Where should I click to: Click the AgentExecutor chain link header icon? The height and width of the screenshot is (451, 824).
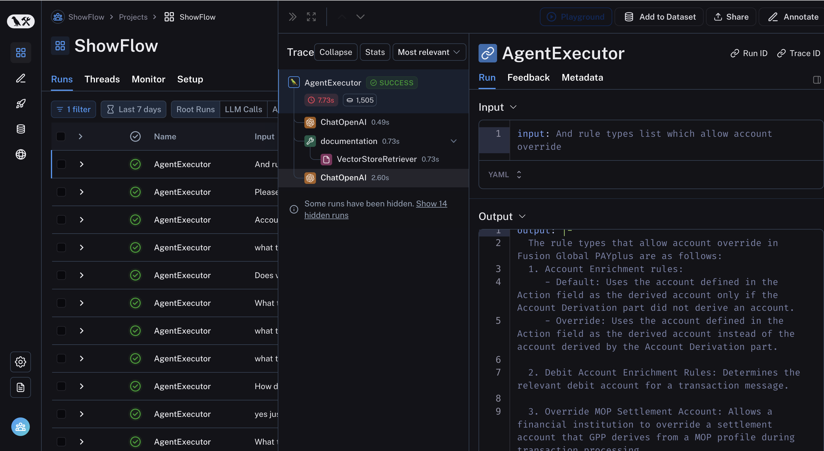[488, 53]
